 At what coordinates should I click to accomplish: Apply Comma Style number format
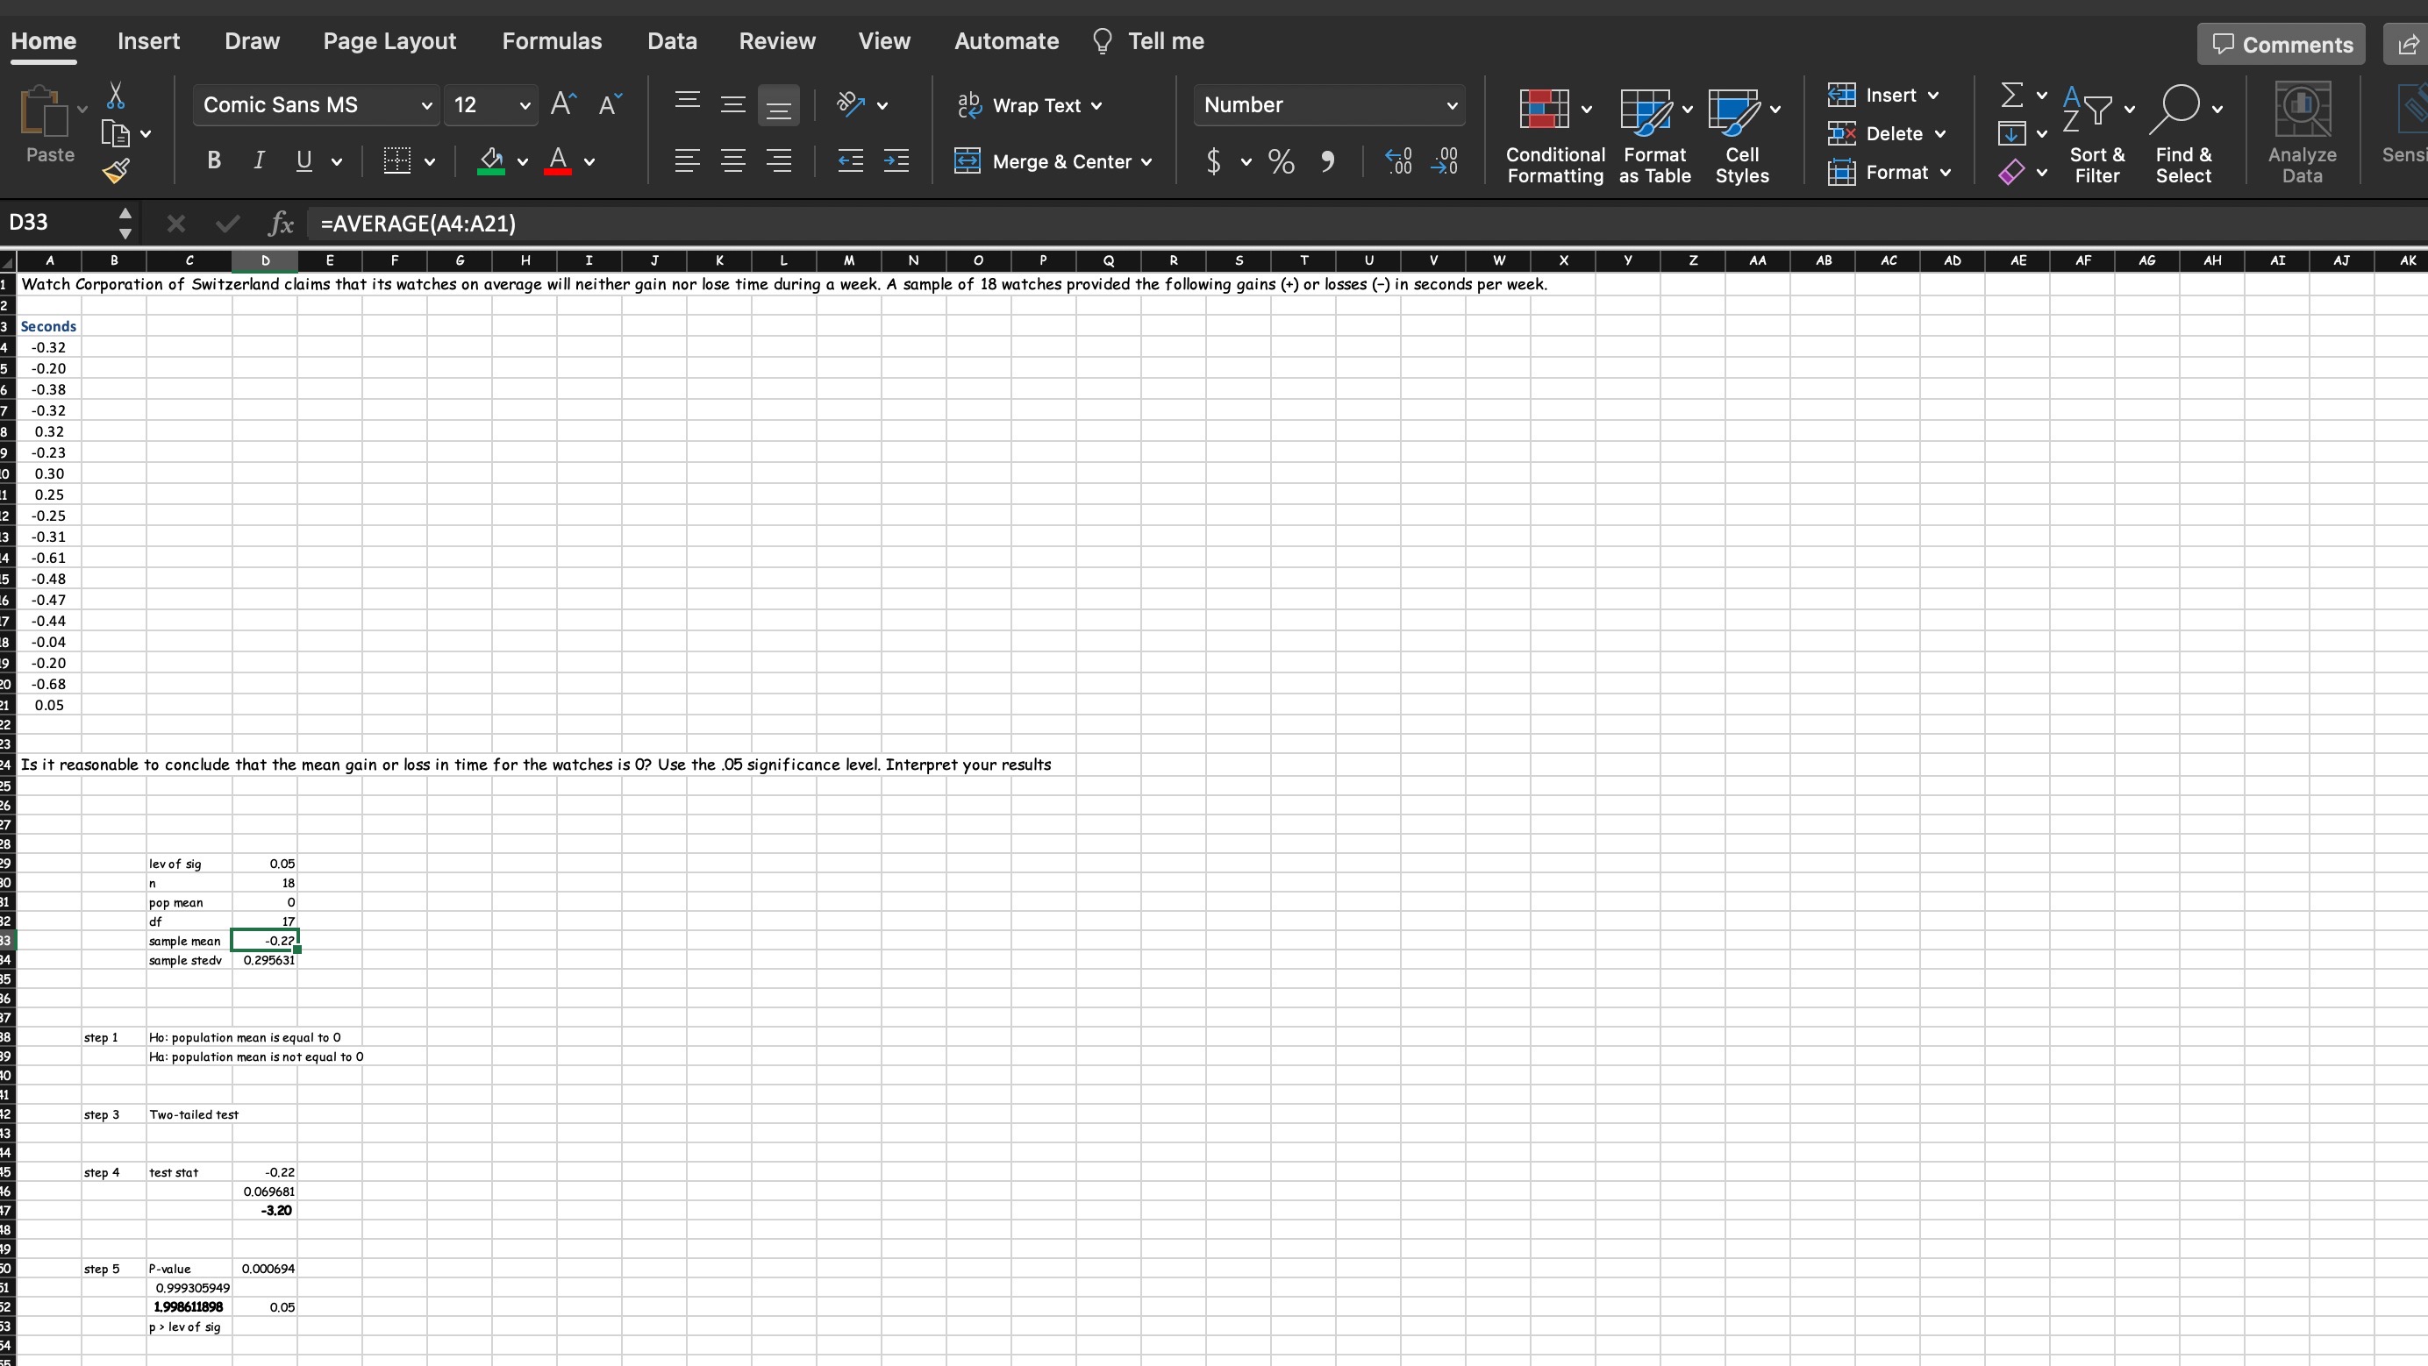coord(1327,161)
